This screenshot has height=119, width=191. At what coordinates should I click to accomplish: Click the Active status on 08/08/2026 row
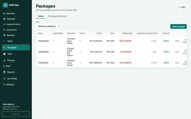pyautogui.click(x=166, y=41)
